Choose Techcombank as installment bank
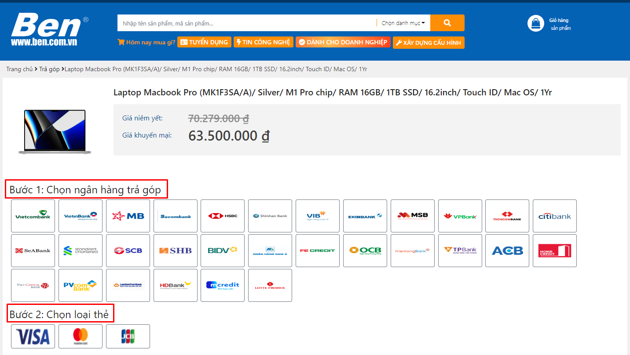The image size is (630, 355). 507,216
